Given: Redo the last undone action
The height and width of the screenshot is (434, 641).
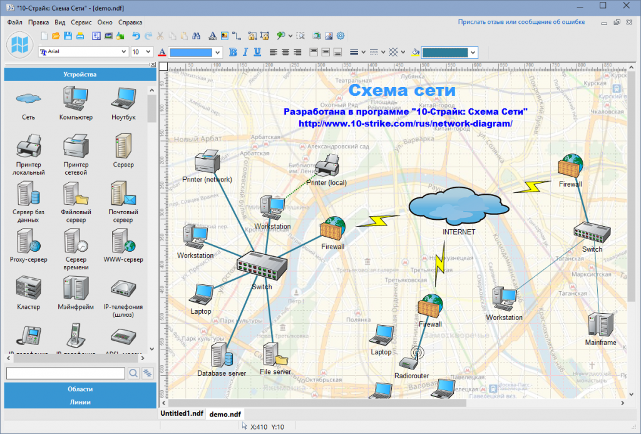Looking at the screenshot, I should pos(148,36).
